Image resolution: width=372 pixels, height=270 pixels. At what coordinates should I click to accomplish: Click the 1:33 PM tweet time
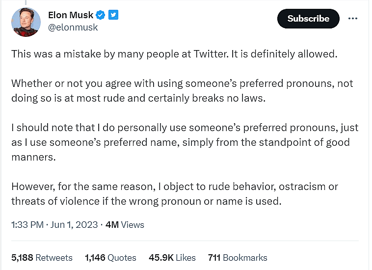pyautogui.click(x=27, y=225)
